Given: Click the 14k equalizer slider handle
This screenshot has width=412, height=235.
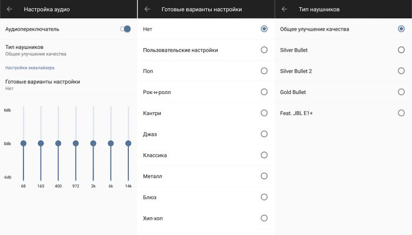Looking at the screenshot, I should 128,143.
